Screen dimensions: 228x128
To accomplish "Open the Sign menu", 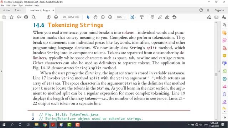I will point(21,5).
